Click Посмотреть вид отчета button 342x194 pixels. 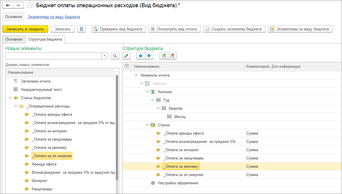175,29
